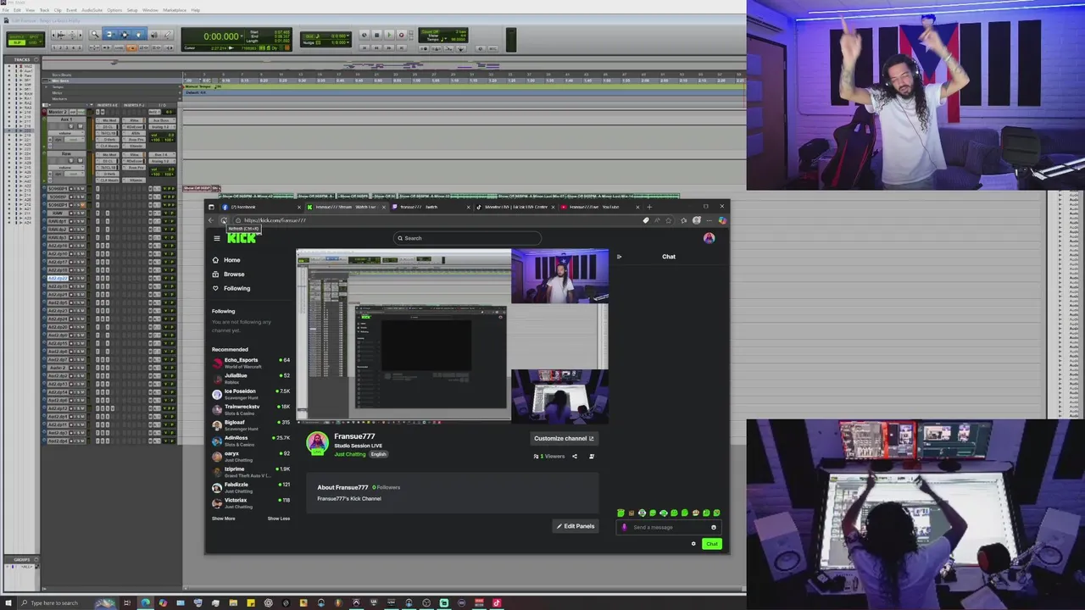Open the AudioSuite menu
1085x610 pixels.
click(92, 10)
